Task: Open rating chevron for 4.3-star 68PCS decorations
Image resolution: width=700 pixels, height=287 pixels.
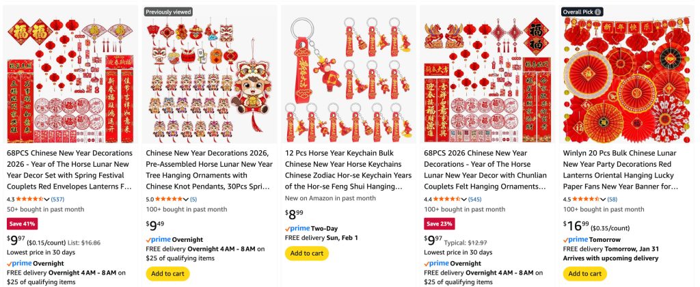Action: click(x=47, y=199)
